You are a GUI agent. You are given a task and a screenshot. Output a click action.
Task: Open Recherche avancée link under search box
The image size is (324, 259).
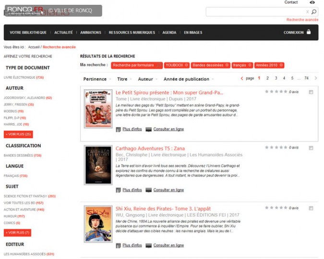pyautogui.click(x=302, y=20)
